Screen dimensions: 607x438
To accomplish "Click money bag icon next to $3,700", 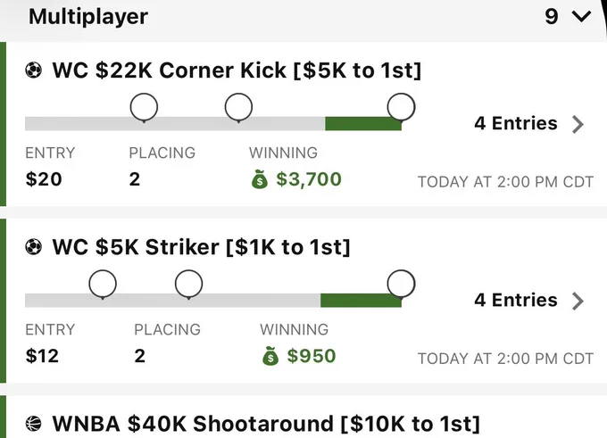I will (260, 179).
